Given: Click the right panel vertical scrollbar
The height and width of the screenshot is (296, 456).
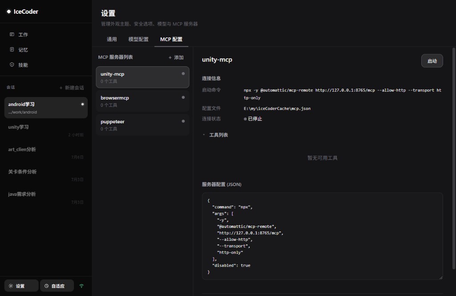Looking at the screenshot, I should click(454, 158).
